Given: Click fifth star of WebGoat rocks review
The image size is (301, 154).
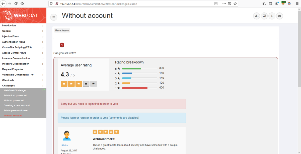Looking at the screenshot, I should coord(116,132).
